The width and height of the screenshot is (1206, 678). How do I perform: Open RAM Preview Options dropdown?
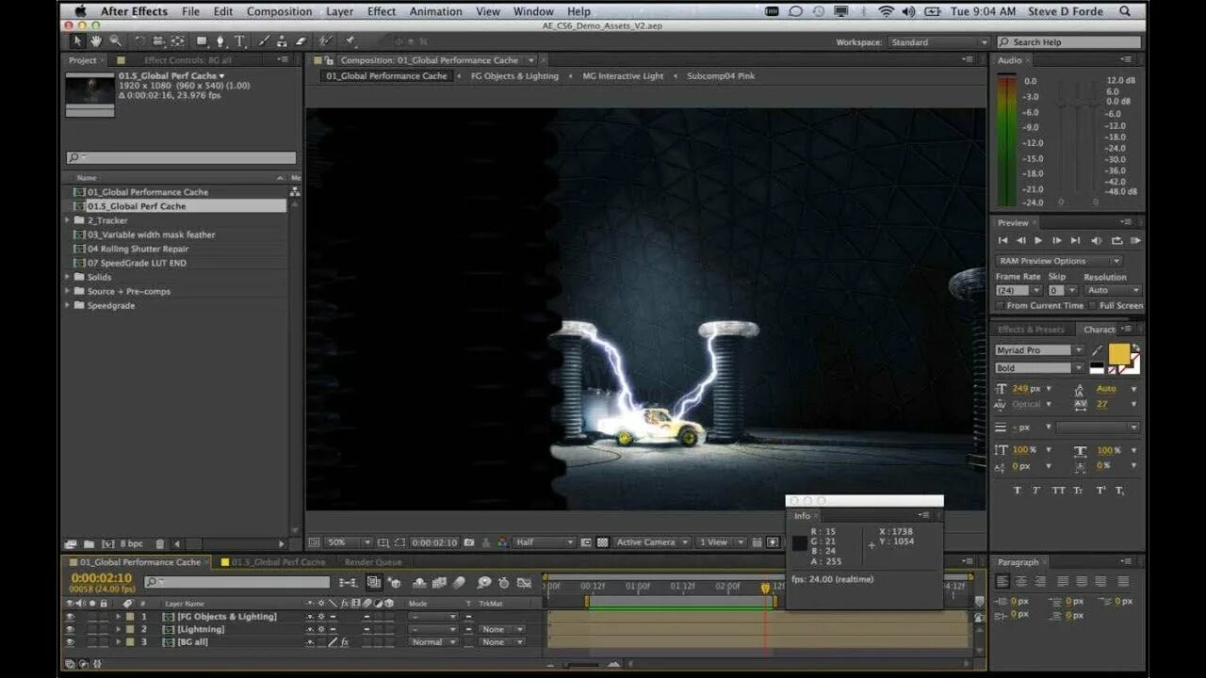(1059, 261)
